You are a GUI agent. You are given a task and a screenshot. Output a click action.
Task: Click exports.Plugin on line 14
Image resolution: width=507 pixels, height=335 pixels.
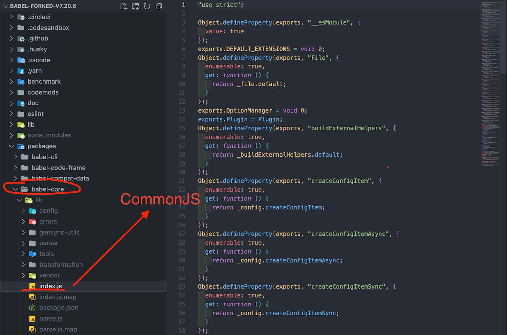click(x=223, y=119)
